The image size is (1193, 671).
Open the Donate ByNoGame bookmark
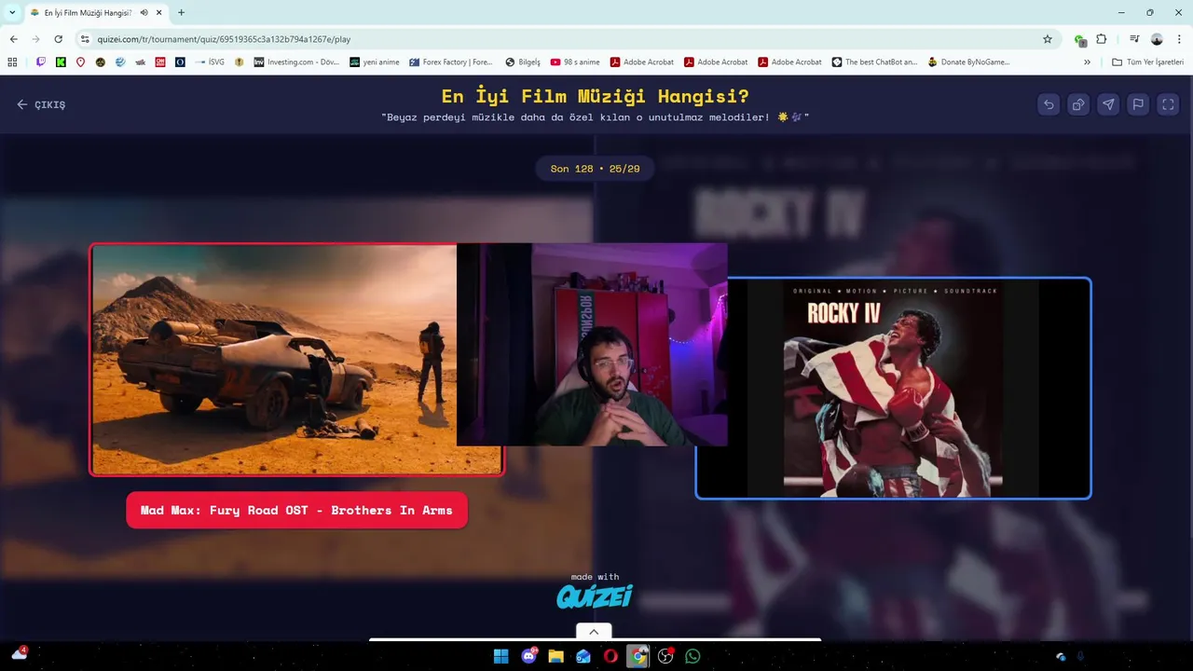(968, 62)
